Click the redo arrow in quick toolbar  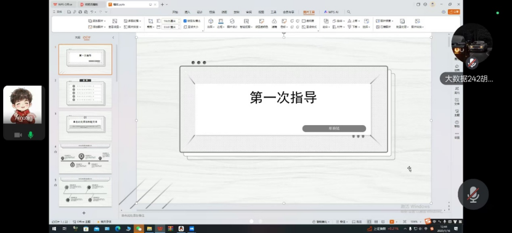(100, 12)
